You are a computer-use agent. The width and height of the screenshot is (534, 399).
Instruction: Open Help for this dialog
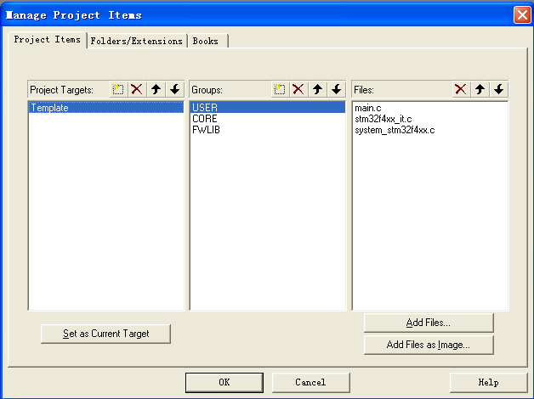[489, 382]
